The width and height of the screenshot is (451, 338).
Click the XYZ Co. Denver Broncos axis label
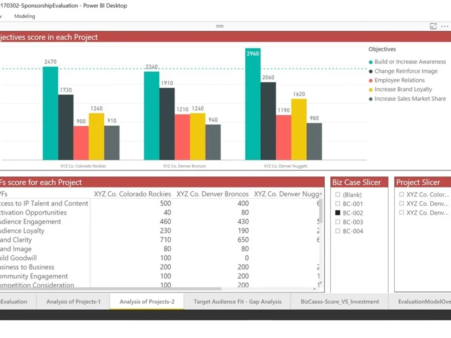(x=184, y=166)
